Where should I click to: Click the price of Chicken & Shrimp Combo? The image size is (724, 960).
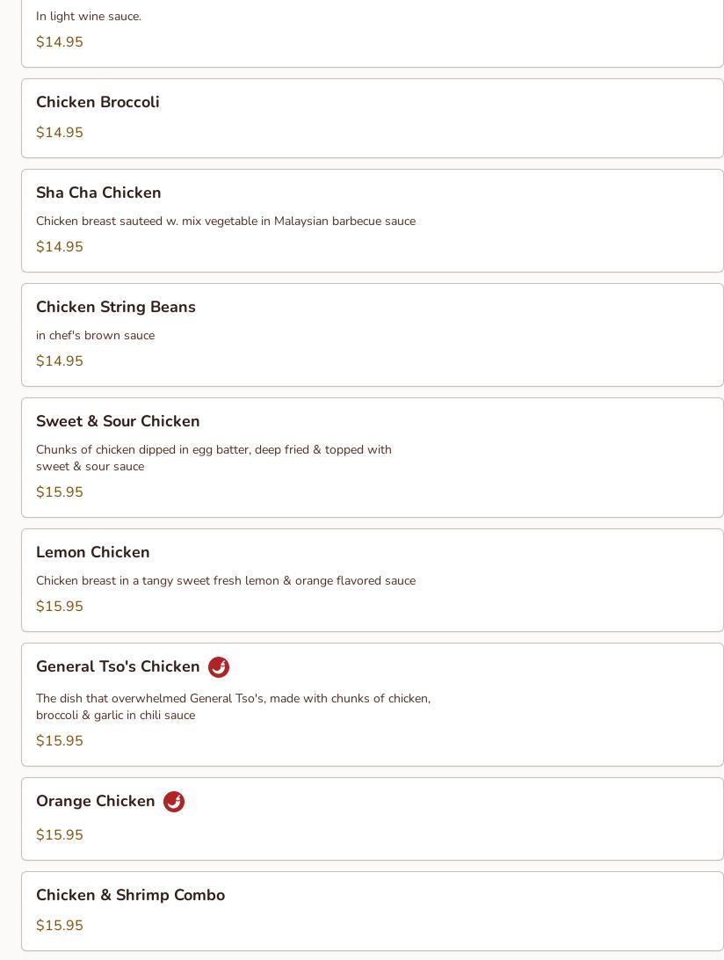coord(60,926)
